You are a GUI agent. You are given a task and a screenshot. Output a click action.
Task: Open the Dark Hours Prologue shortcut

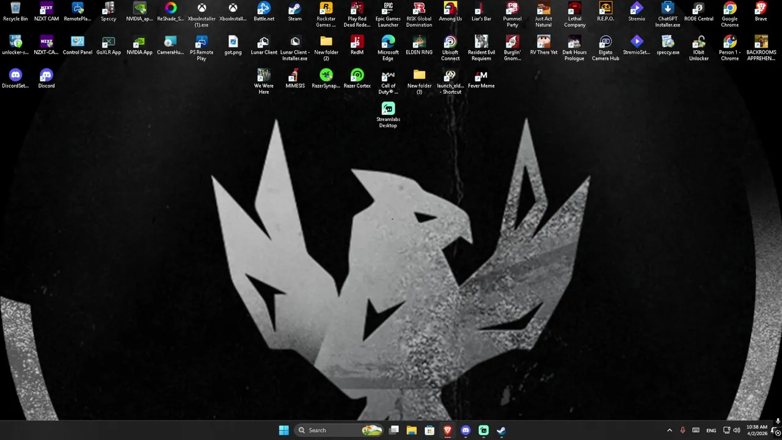coord(574,48)
